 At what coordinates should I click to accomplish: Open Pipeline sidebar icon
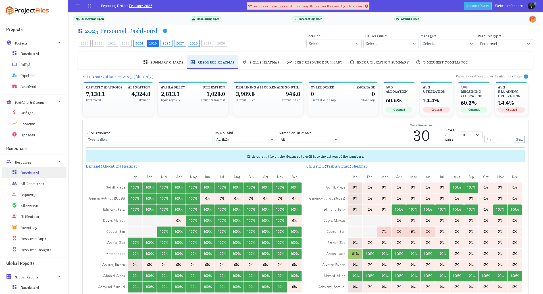coord(14,75)
